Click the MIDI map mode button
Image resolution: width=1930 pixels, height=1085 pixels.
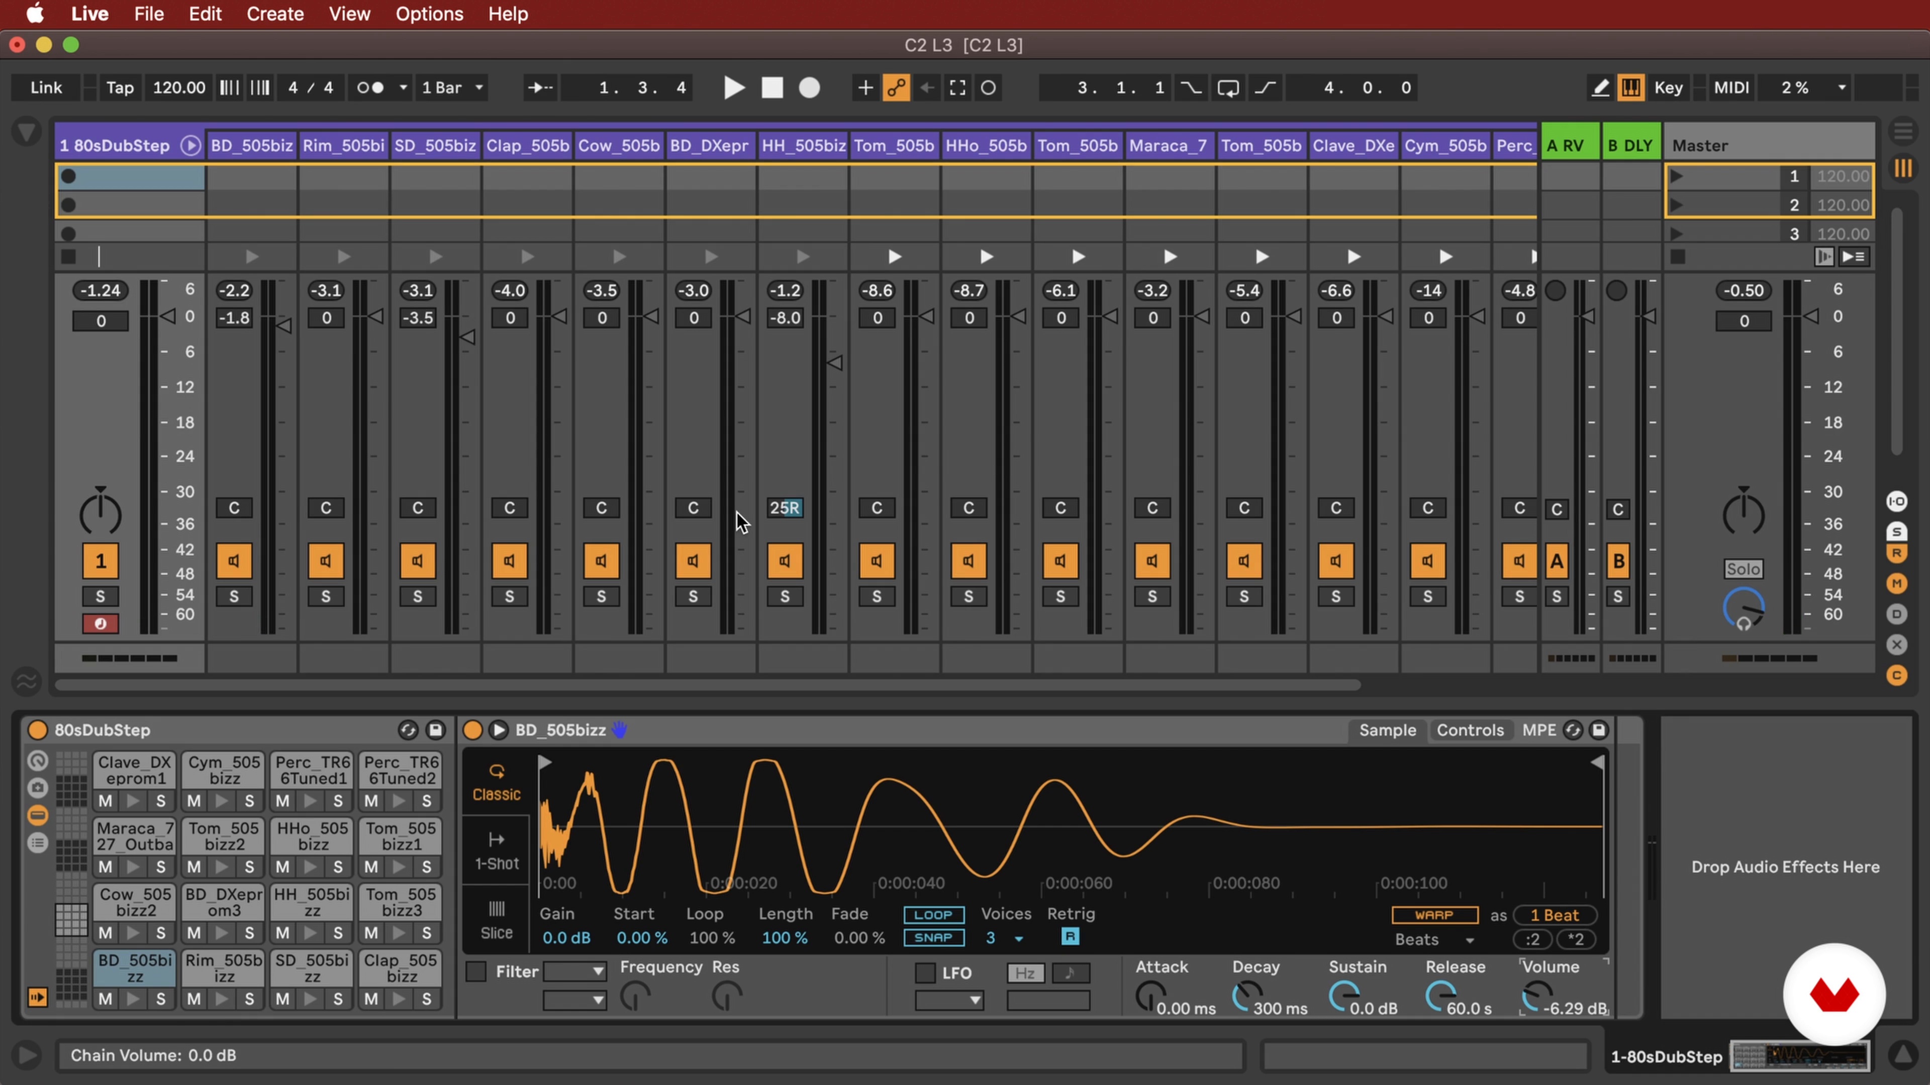click(x=1731, y=87)
